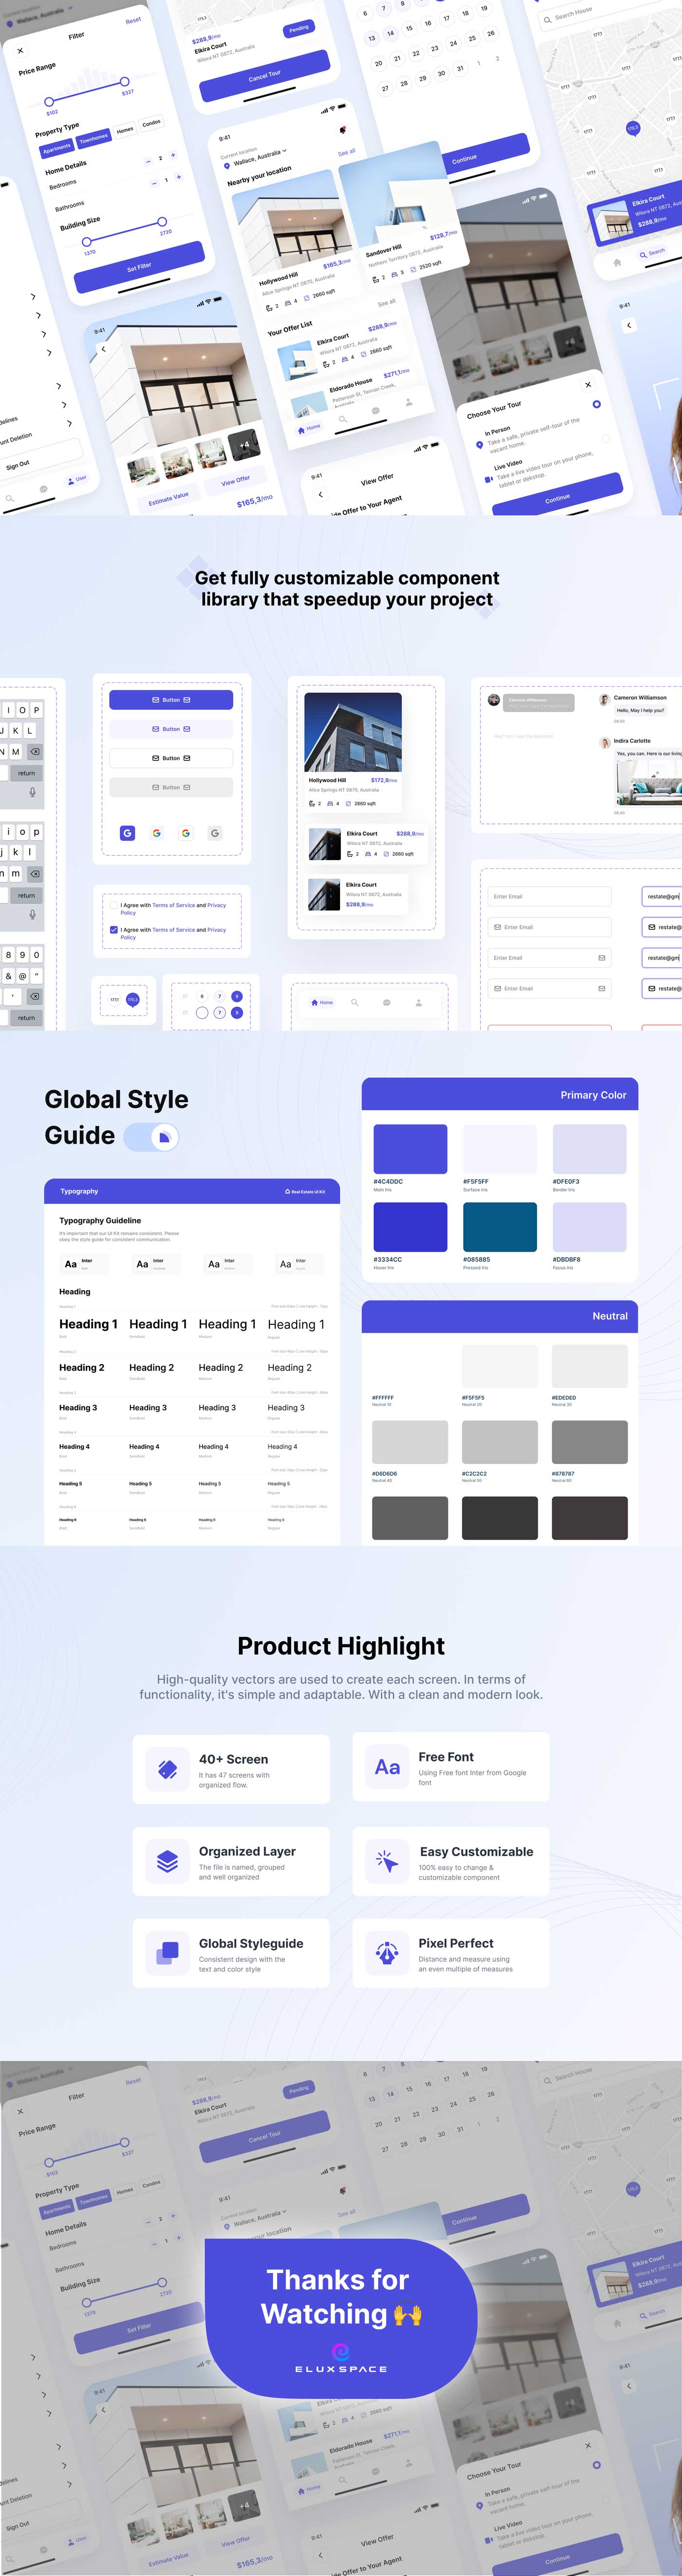Grab the right Building Size slider handle

coord(162,222)
